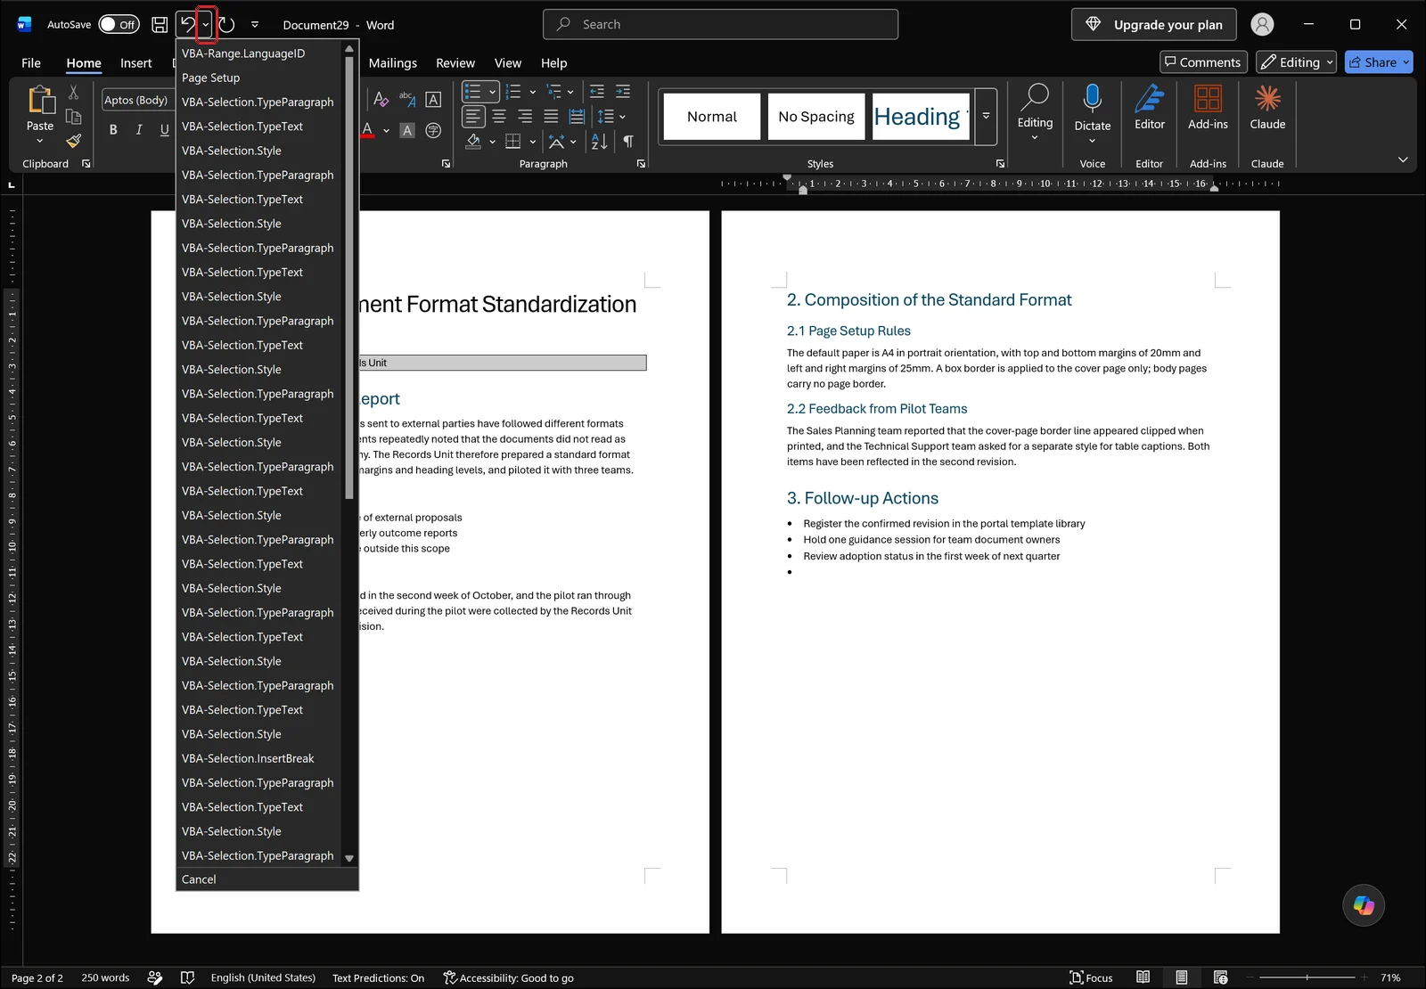Click Increase Indent icon

pos(623,92)
